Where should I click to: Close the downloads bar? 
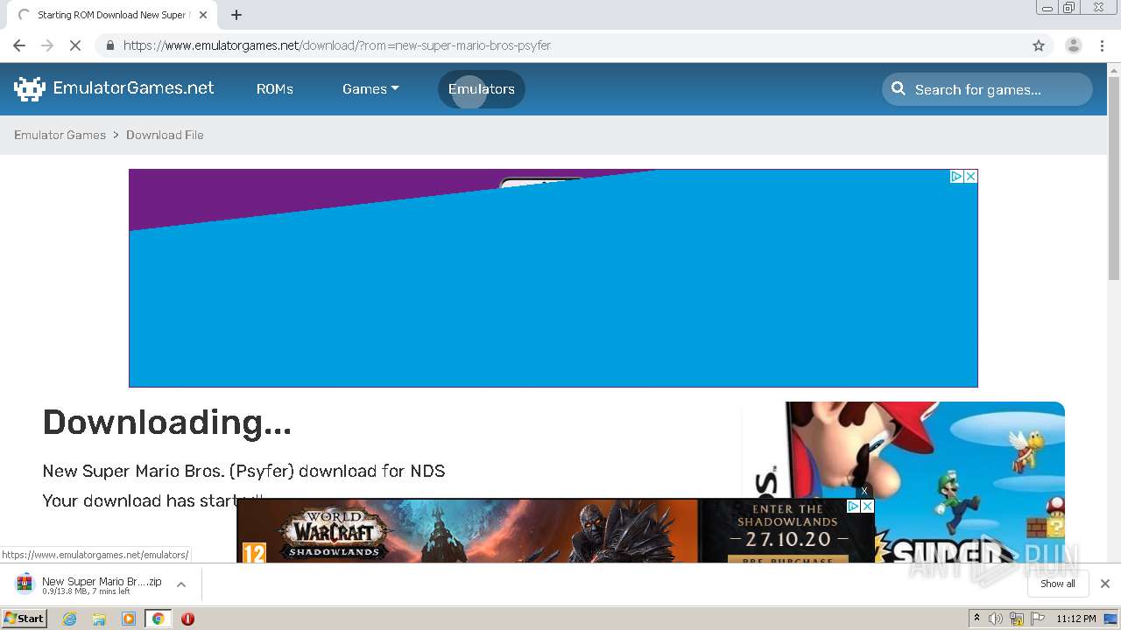tap(1105, 584)
